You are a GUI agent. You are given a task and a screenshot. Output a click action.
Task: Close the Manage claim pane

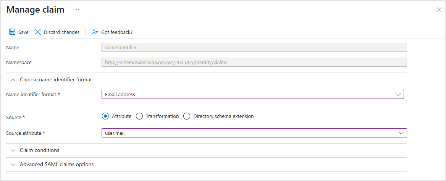pos(439,10)
